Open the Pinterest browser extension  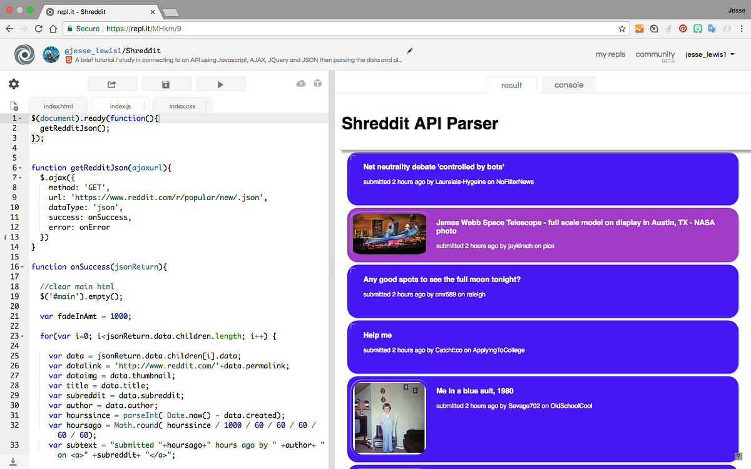click(683, 29)
